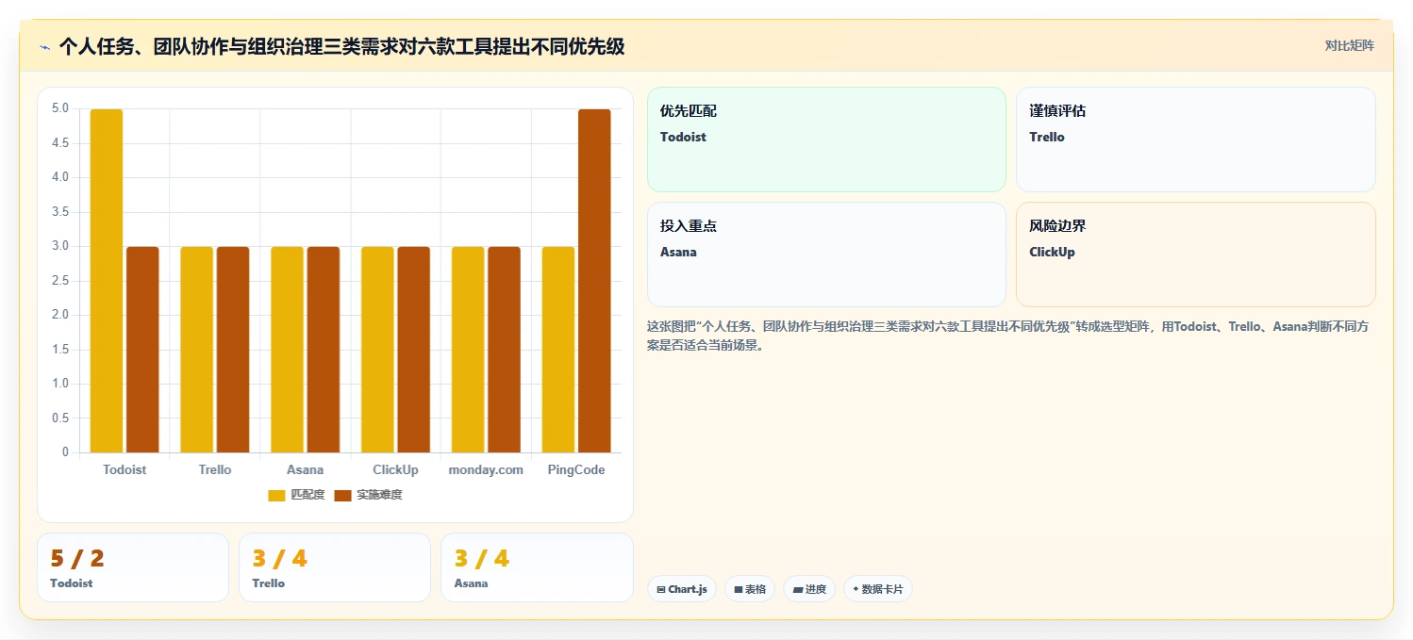
Task: Select the Chart.js tag chip
Action: click(682, 589)
